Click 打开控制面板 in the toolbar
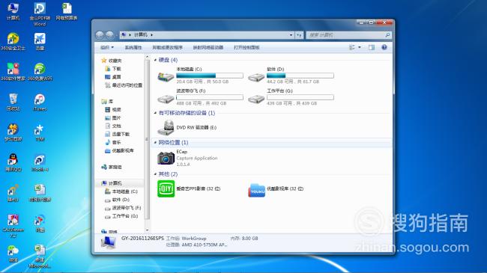 point(246,47)
